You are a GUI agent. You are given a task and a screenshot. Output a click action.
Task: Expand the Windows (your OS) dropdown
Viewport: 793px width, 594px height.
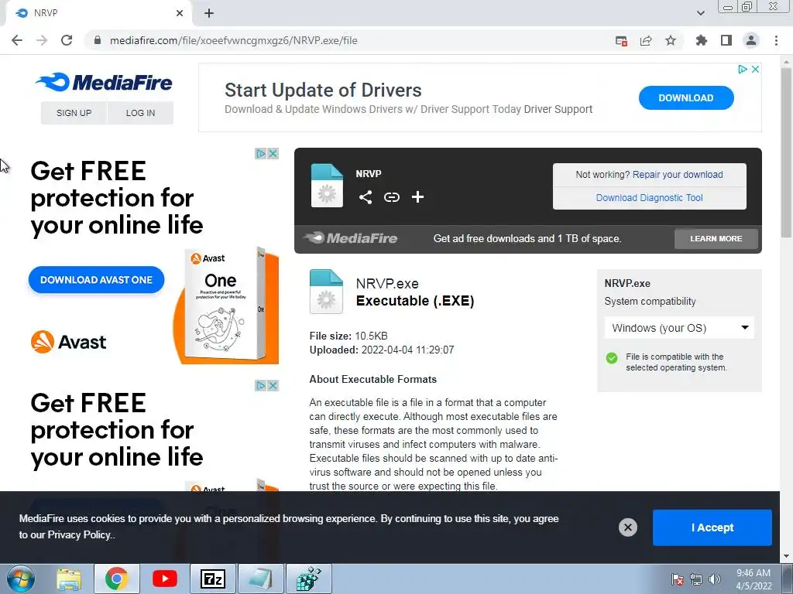point(679,328)
